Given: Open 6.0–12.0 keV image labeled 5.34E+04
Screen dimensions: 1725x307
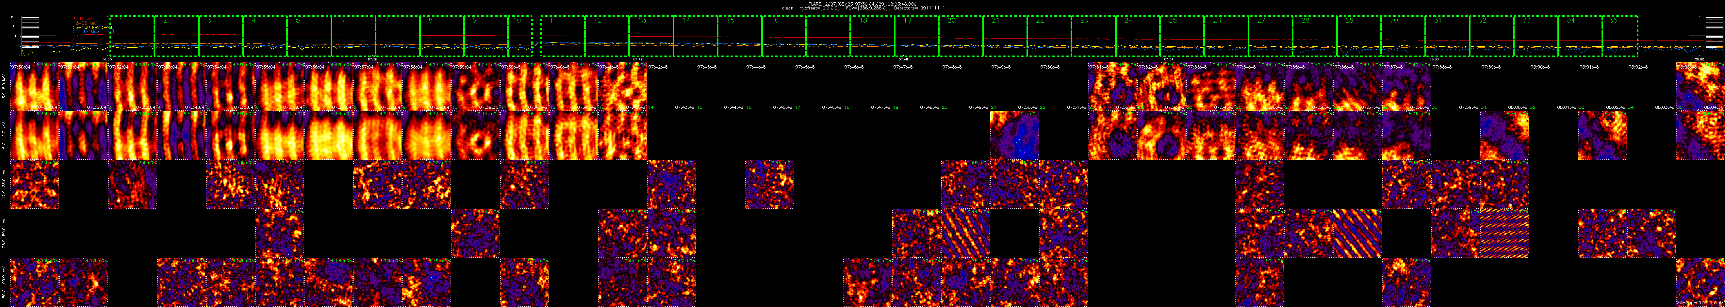Looking at the screenshot, I should pos(328,135).
